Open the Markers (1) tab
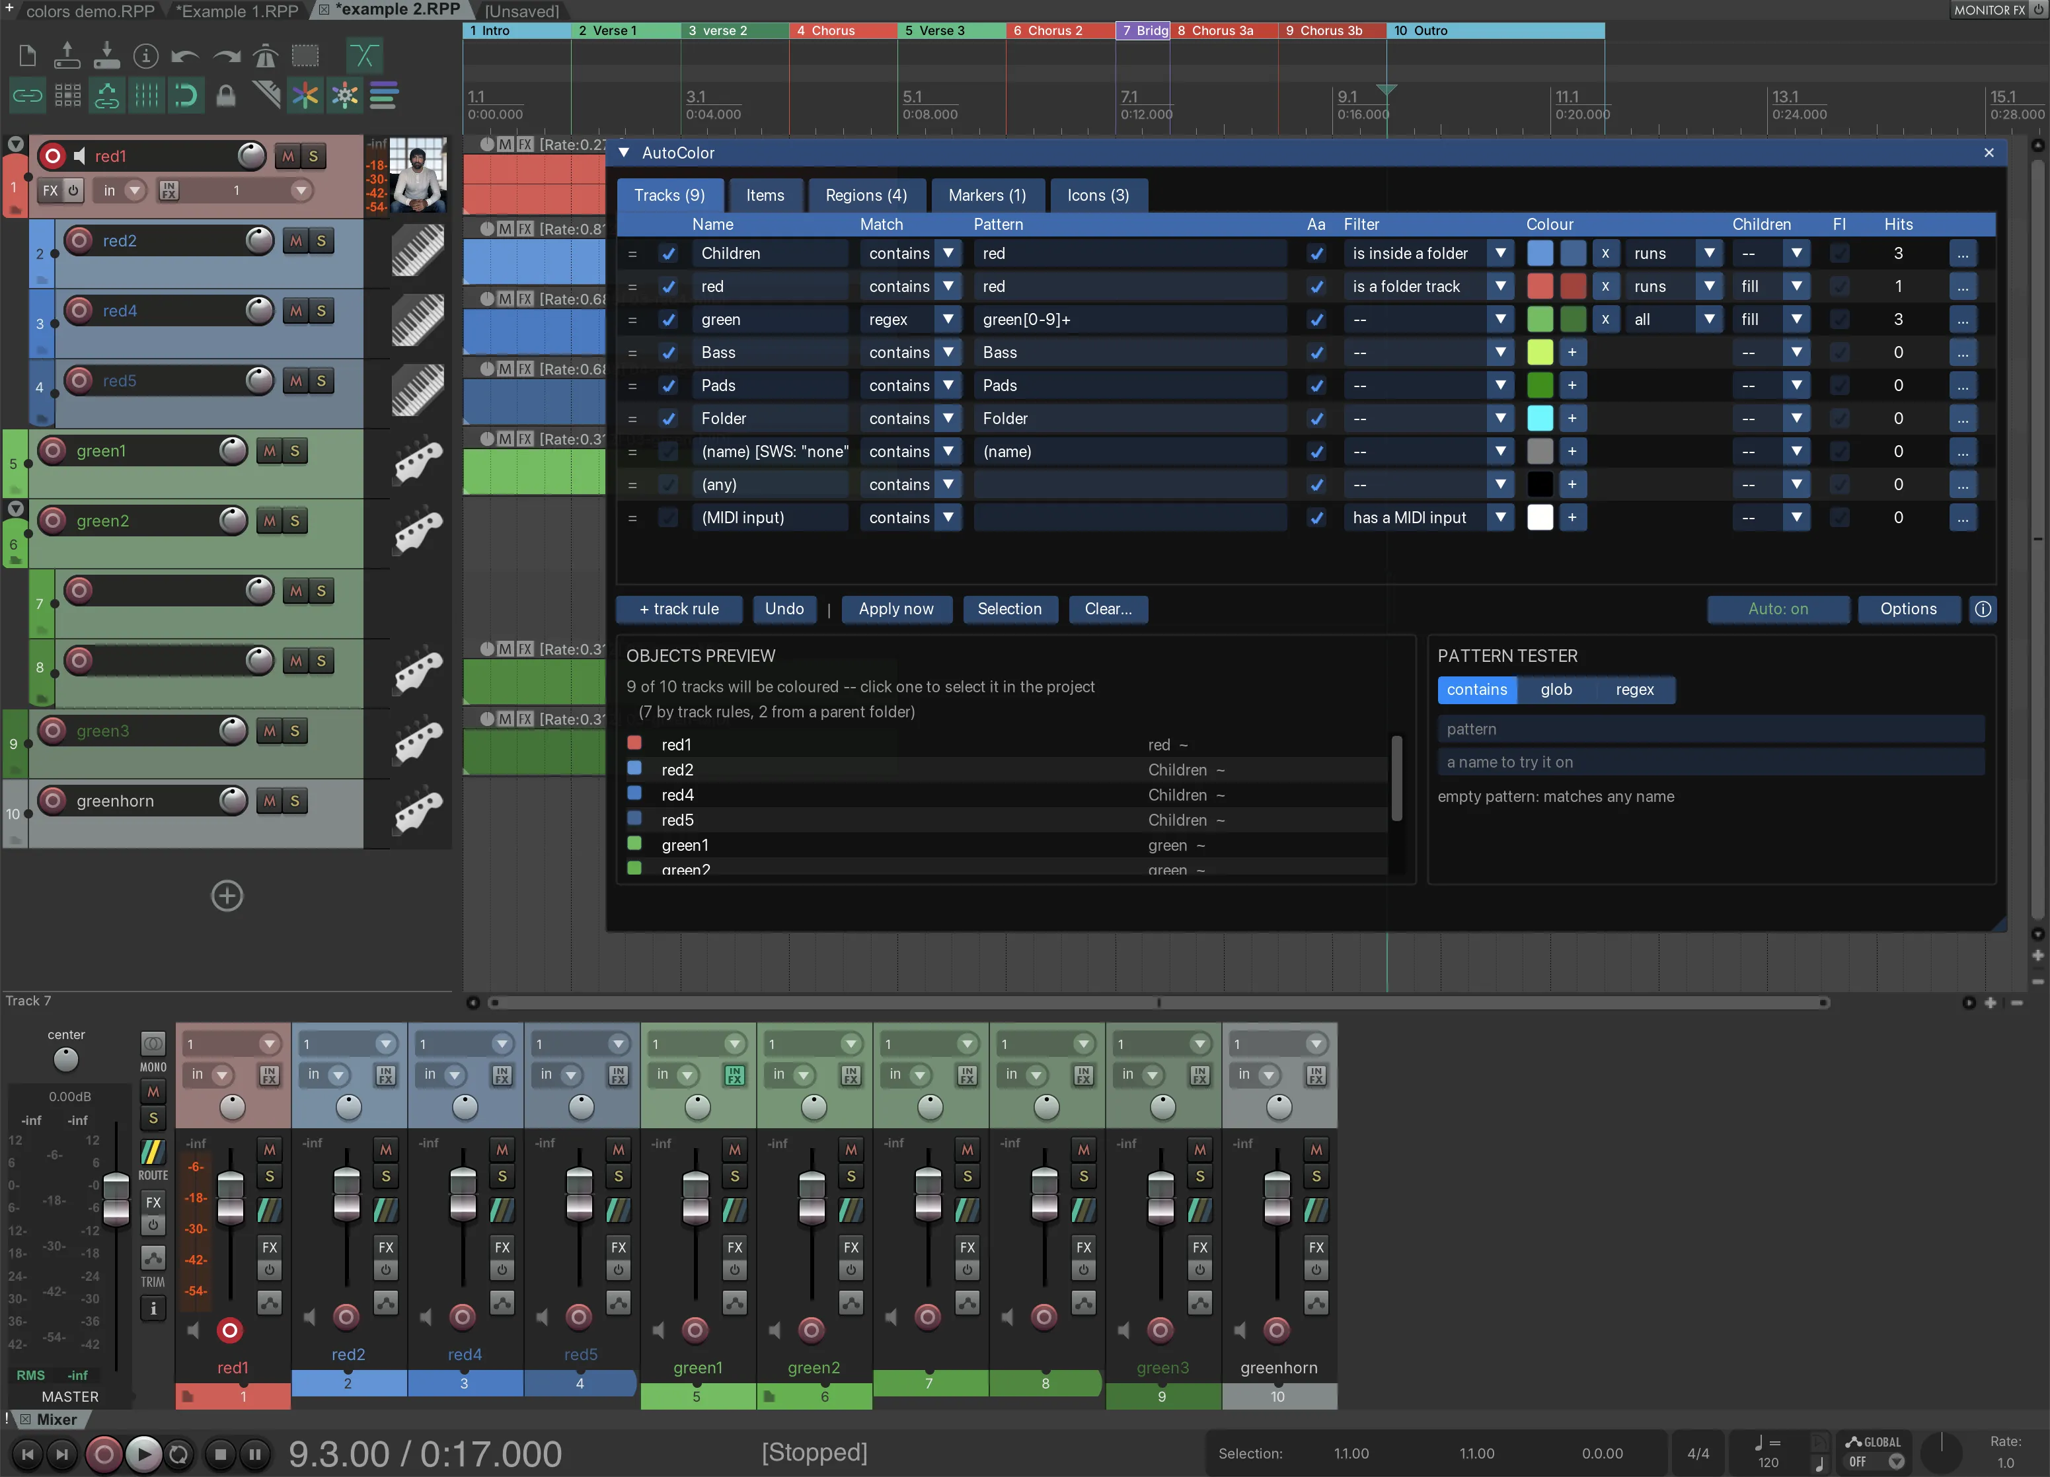2050x1477 pixels. coord(987,195)
